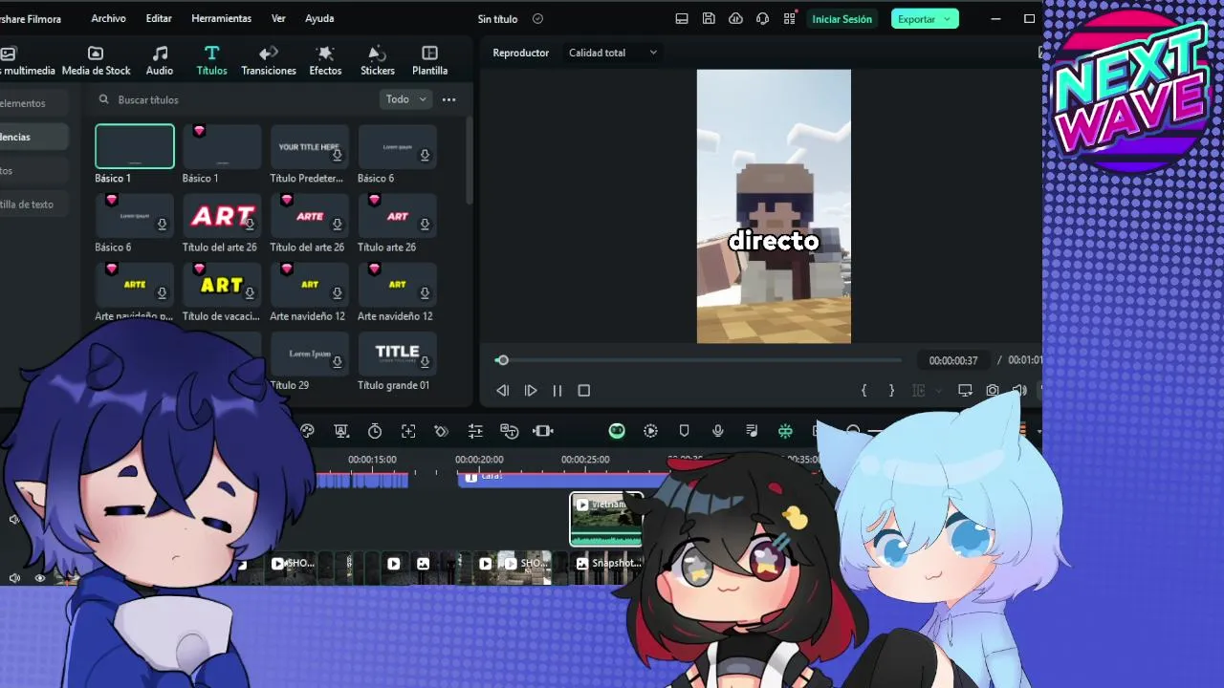
Task: Switch to the Transiciones tab
Action: 269,60
